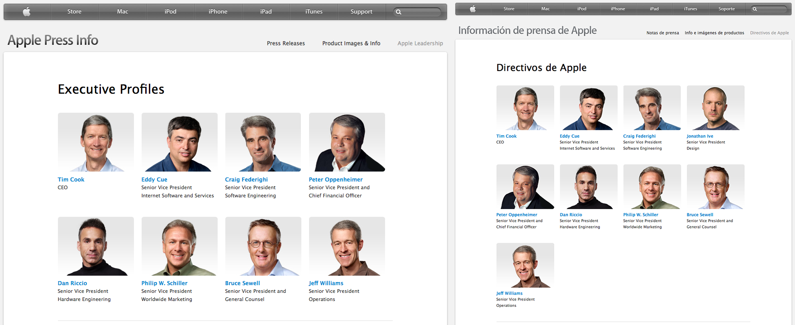Click Apple logo in English page navbar

click(27, 12)
